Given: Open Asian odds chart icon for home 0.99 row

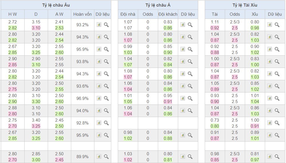Looking at the screenshot, I should coord(182,49).
